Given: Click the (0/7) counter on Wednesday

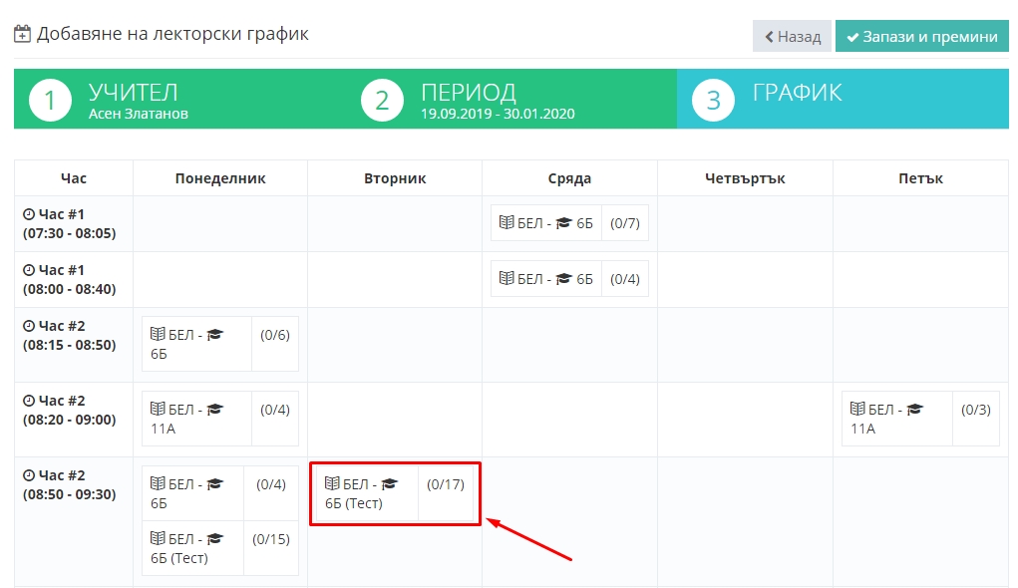Looking at the screenshot, I should pos(624,223).
